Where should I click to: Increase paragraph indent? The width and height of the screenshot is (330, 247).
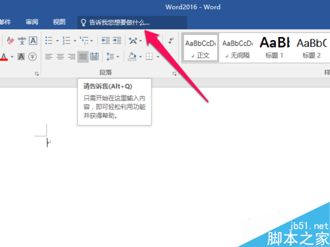[117, 41]
